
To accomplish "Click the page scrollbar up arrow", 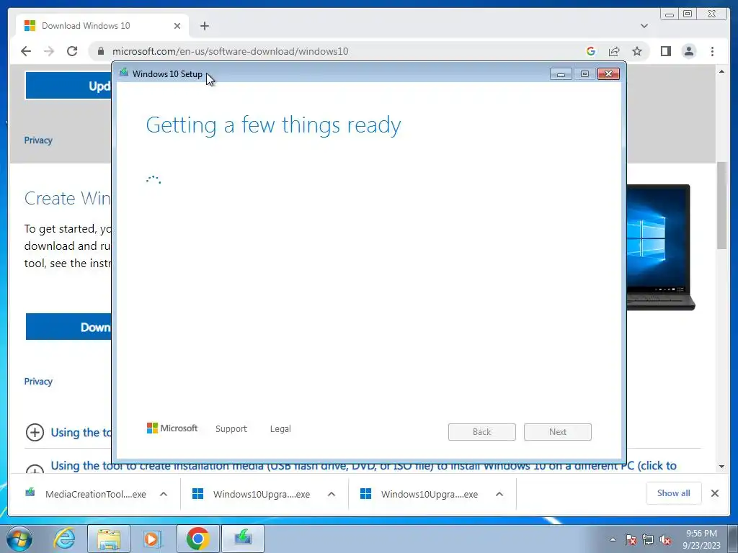I will pos(721,71).
